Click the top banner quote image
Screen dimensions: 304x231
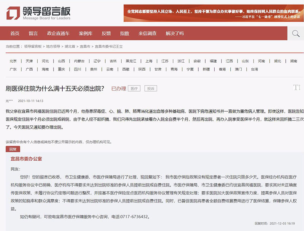[x=214, y=13]
